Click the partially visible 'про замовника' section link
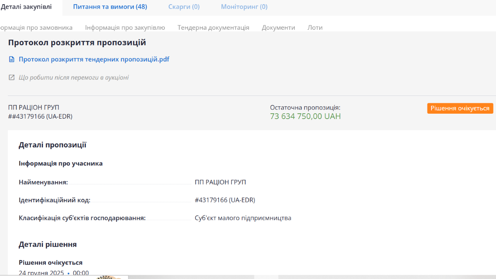The width and height of the screenshot is (496, 279). (36, 28)
